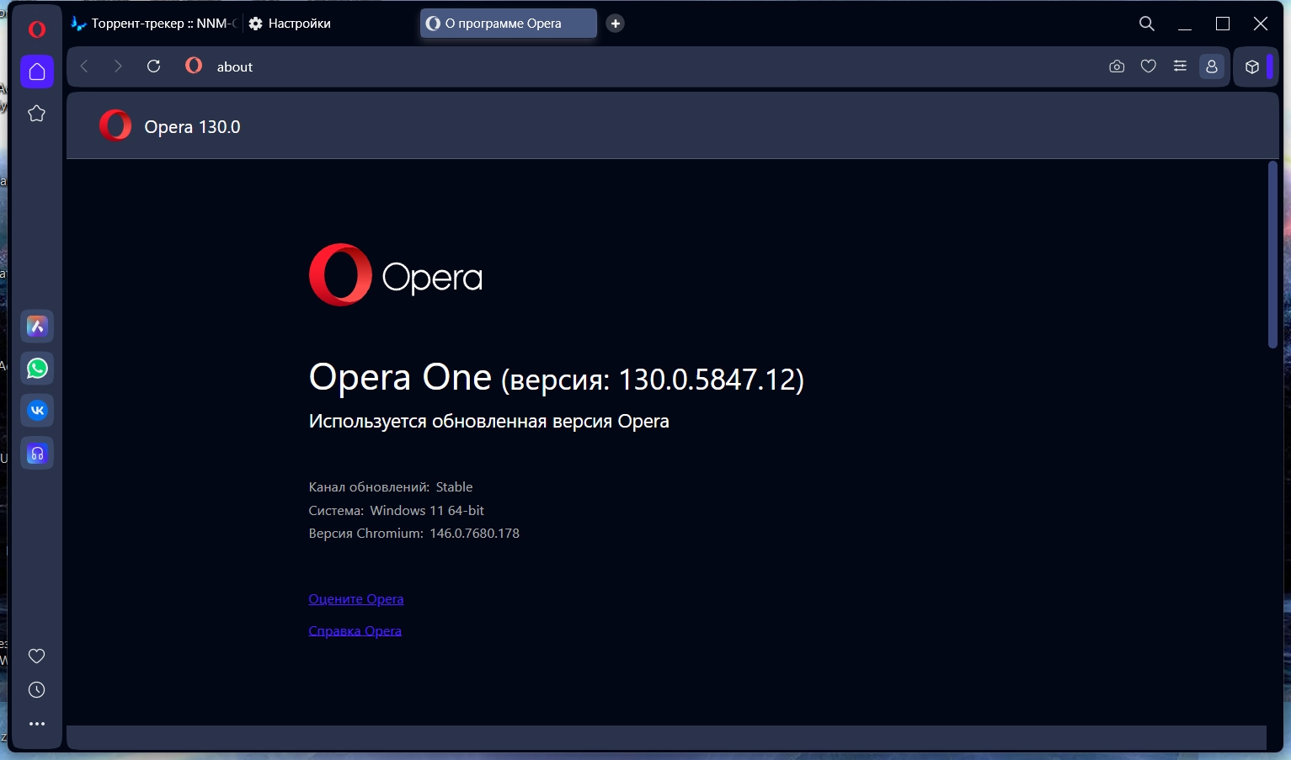Click the large Opera logo image

click(396, 275)
